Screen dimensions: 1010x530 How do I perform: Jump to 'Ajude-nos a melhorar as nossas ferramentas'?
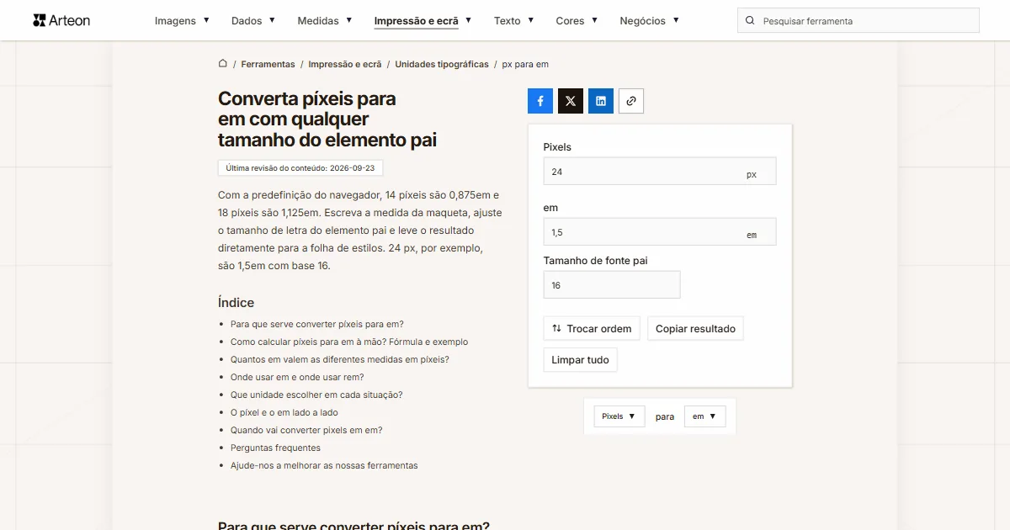click(x=324, y=465)
